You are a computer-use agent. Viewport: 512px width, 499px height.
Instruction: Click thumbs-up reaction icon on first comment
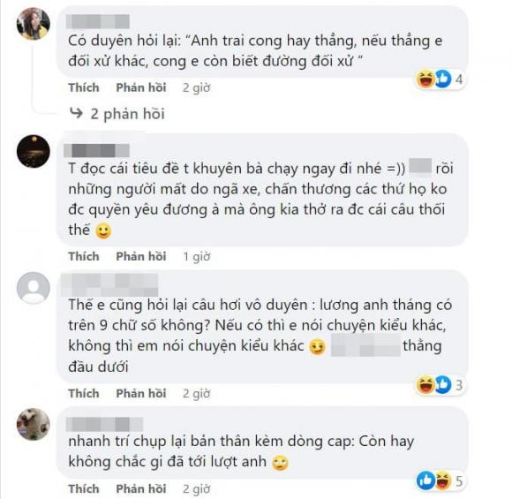click(x=442, y=79)
